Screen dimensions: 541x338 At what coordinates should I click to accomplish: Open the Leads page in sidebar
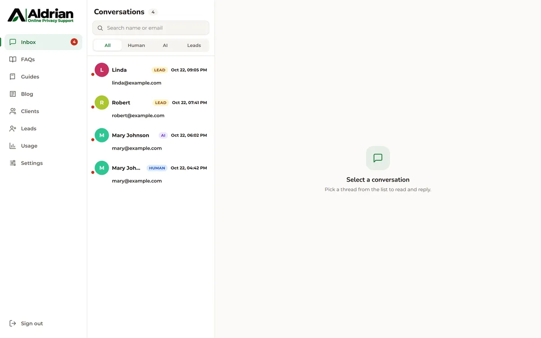43,128
